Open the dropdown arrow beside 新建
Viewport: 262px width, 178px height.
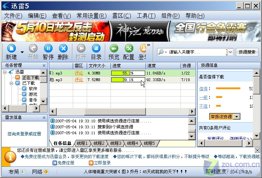coord(22,52)
